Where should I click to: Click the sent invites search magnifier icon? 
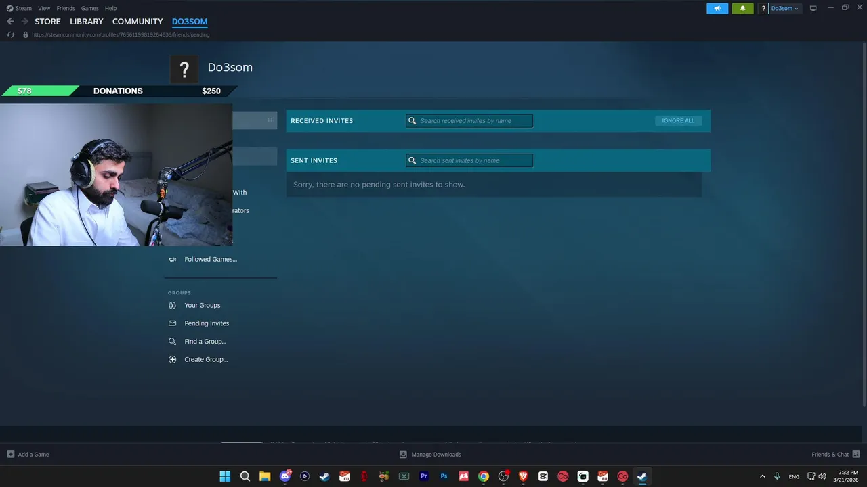coord(412,160)
